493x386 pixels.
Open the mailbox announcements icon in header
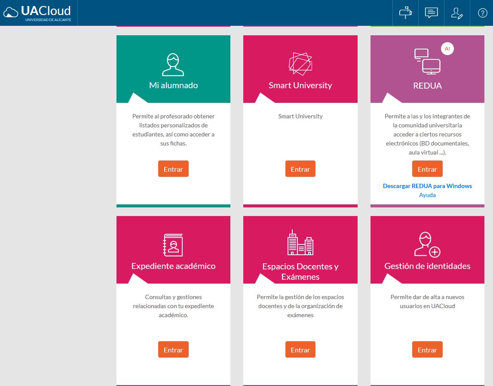(x=405, y=12)
